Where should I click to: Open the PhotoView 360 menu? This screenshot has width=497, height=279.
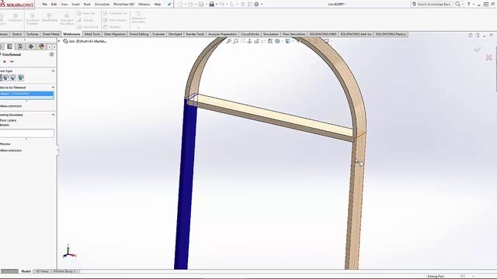pos(124,5)
